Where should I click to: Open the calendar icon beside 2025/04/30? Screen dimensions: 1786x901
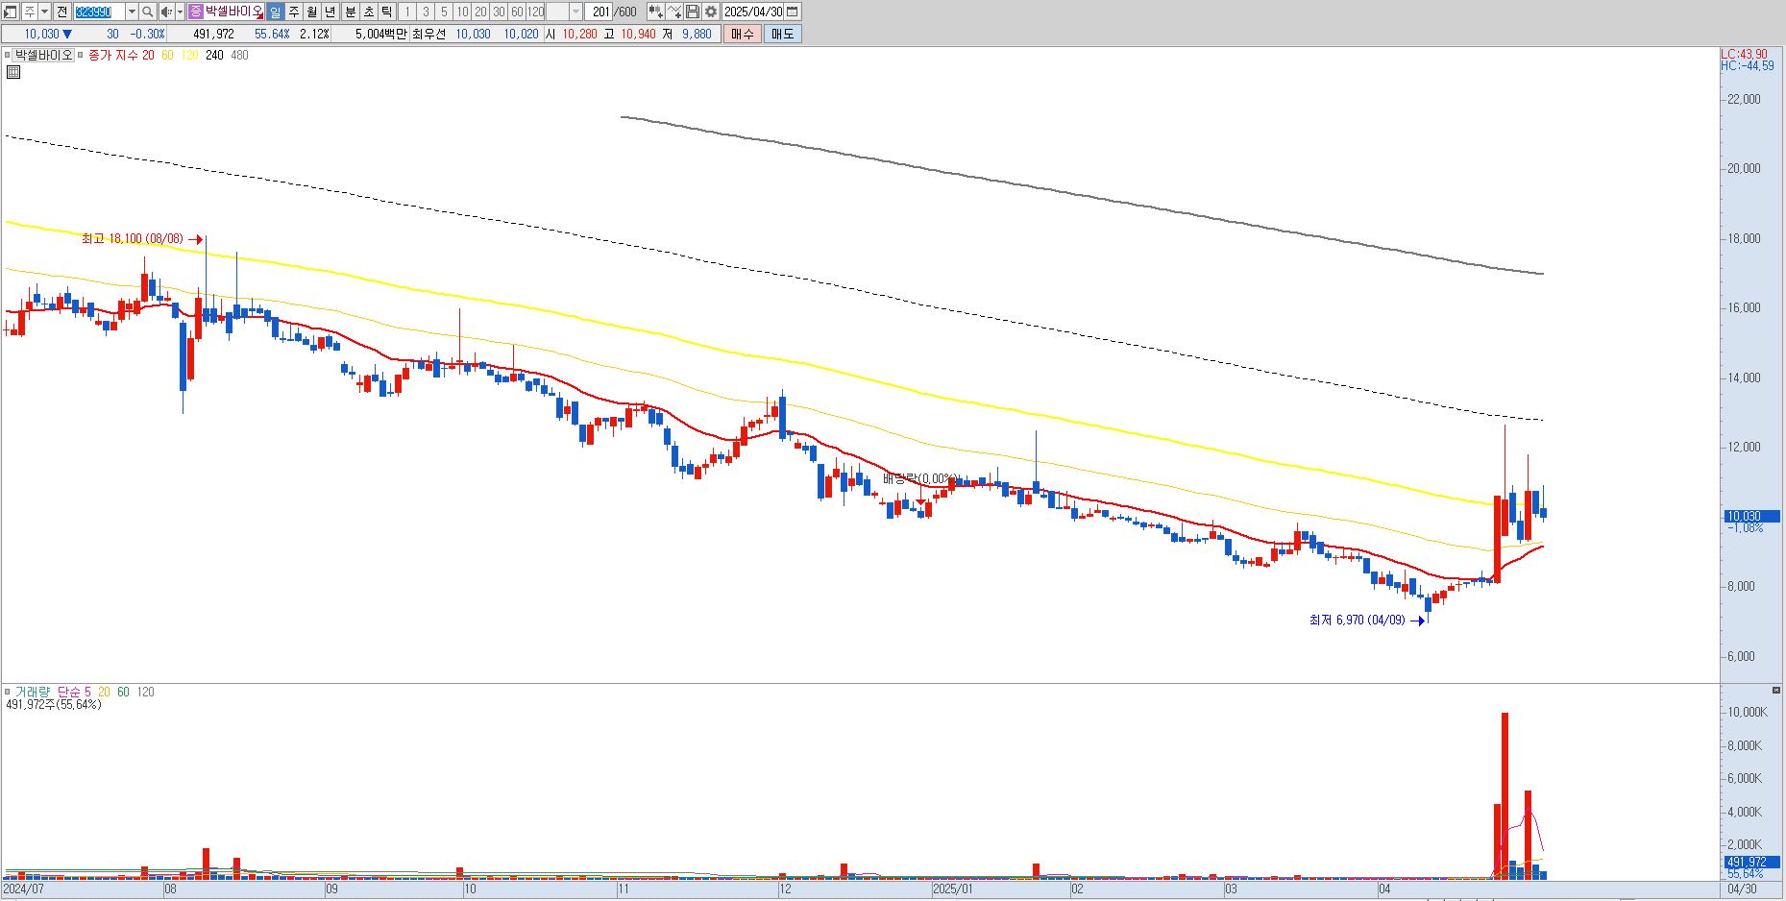[x=792, y=12]
